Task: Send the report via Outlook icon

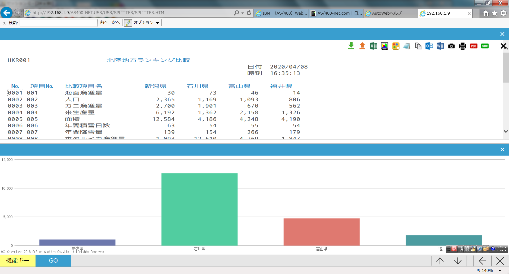Action: coord(429,46)
